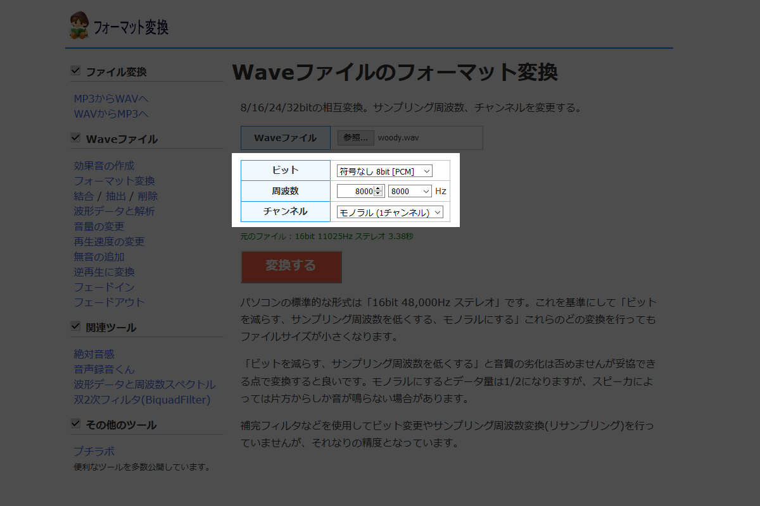Open the 効果音の作成 link
Screen dimensions: 760x506
(104, 166)
